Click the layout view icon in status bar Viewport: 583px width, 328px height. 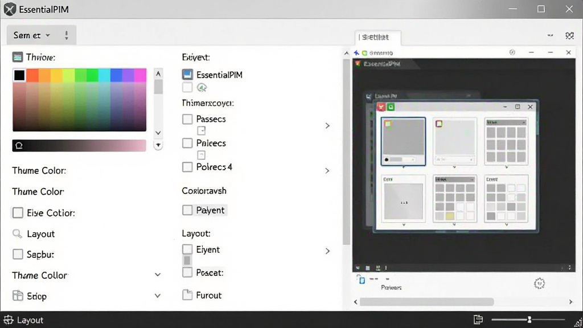point(478,319)
